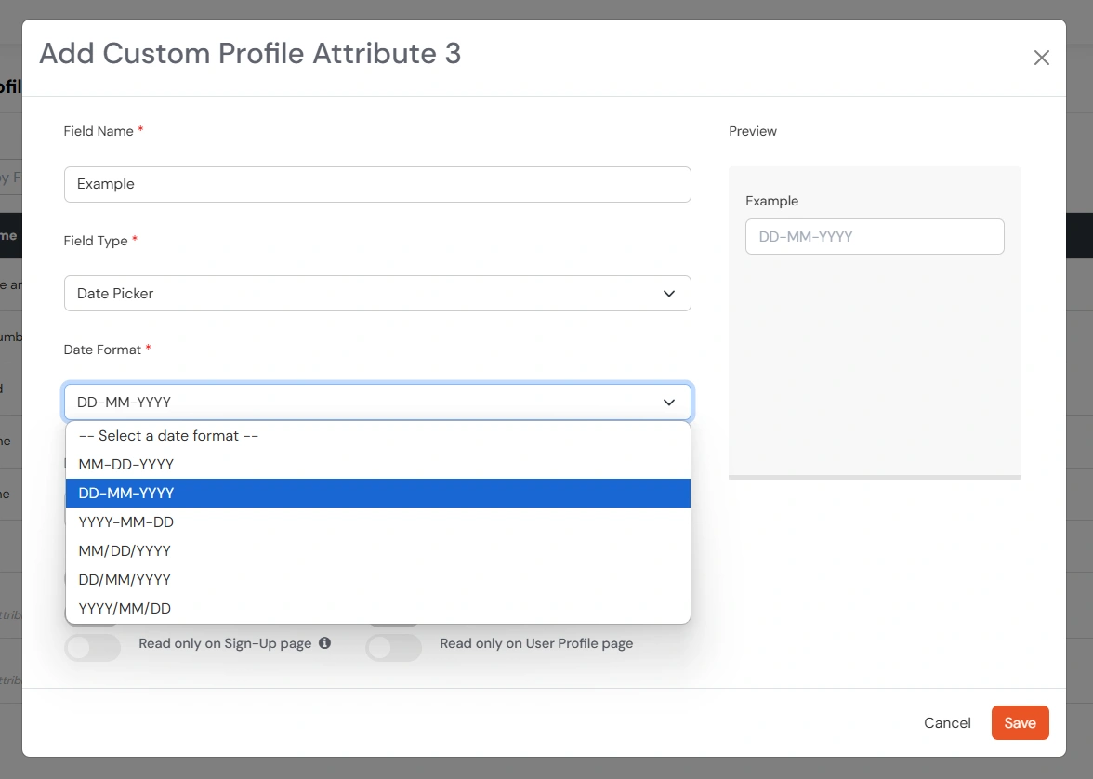Click inside the Field Name input showing Example
The width and height of the screenshot is (1093, 779).
click(376, 184)
